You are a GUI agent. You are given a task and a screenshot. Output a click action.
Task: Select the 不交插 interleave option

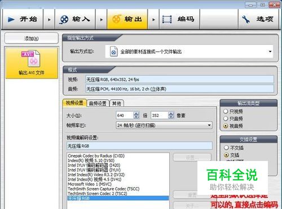point(233,147)
